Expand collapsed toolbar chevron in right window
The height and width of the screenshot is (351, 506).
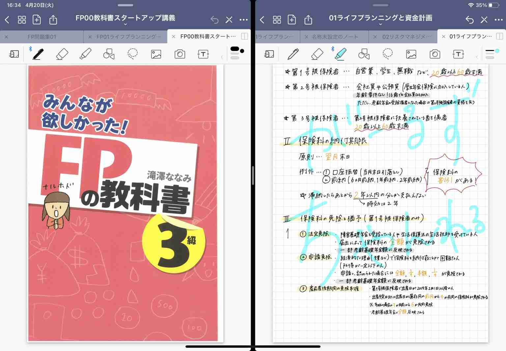click(x=477, y=57)
